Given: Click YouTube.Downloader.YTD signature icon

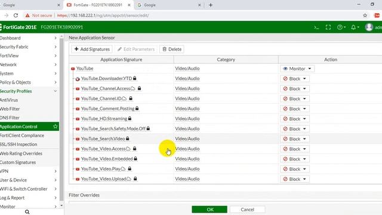Looking at the screenshot, I should click(x=78, y=79).
